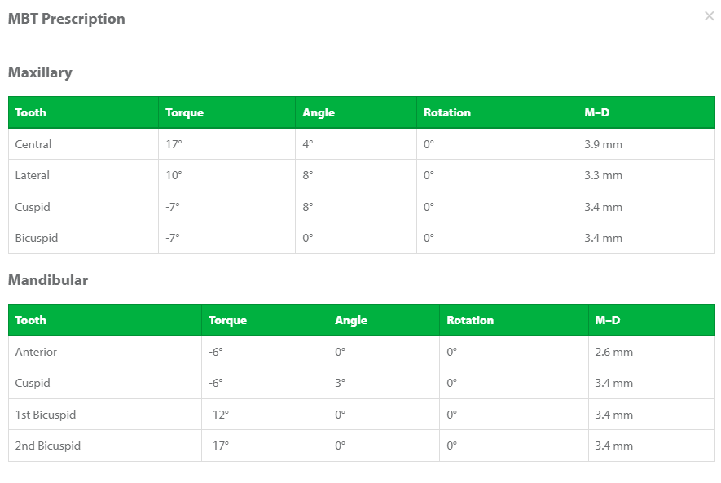Select the 1st Bicuspid row label
The height and width of the screenshot is (483, 721).
coord(46,415)
